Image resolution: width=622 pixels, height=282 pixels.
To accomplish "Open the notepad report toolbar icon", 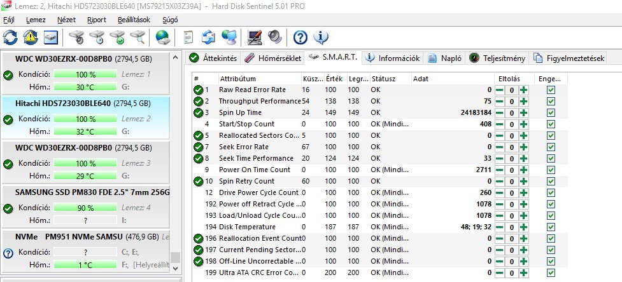I will point(188,37).
